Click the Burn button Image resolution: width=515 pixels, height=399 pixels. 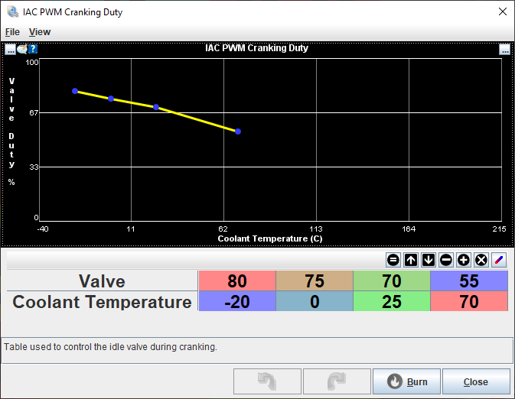coord(406,381)
